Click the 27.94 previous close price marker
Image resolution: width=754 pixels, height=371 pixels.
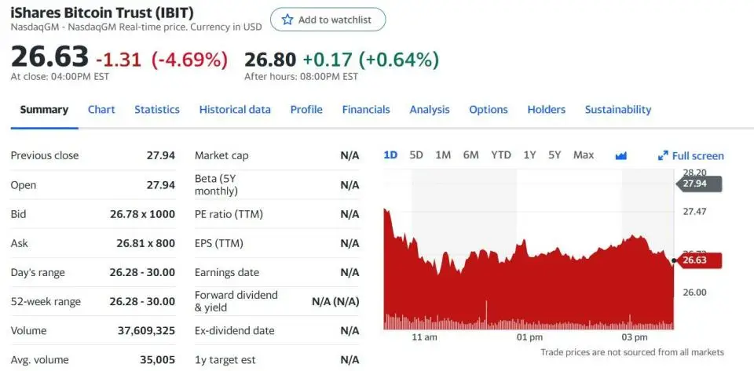(x=698, y=184)
